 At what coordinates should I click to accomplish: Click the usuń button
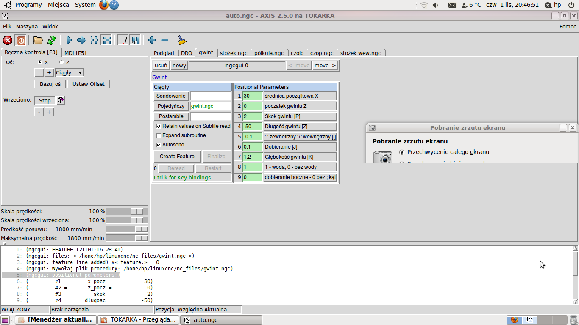(x=161, y=66)
